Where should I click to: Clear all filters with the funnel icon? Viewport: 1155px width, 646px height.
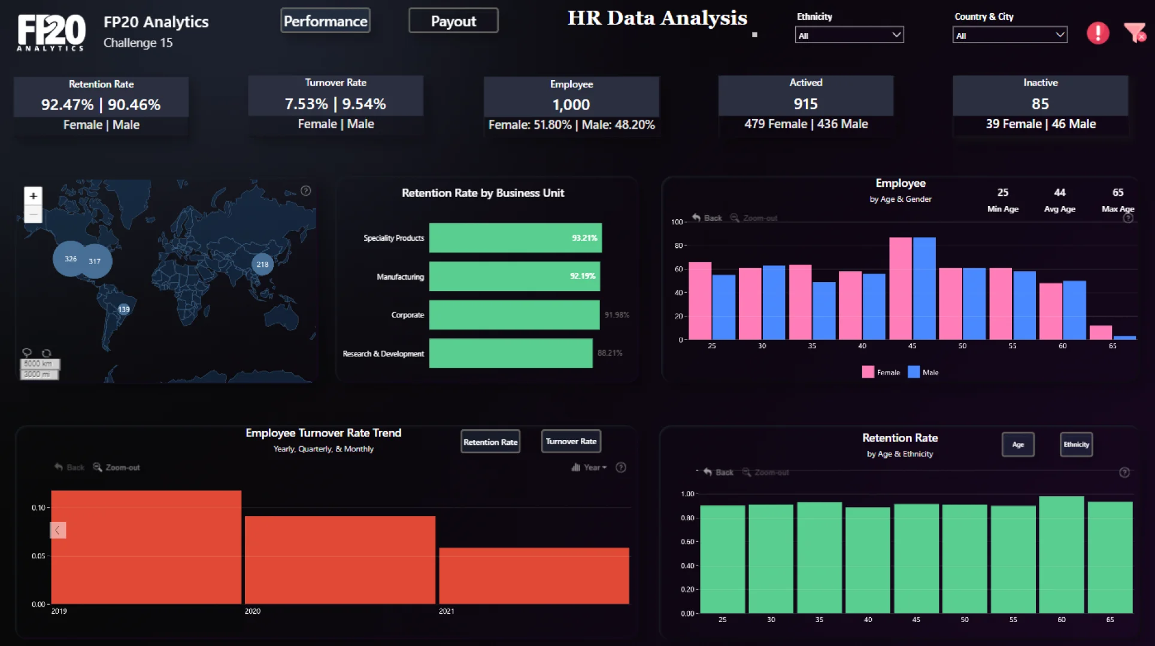(1134, 32)
